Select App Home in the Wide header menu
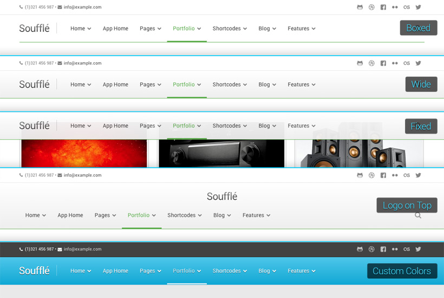The width and height of the screenshot is (444, 298). tap(115, 85)
